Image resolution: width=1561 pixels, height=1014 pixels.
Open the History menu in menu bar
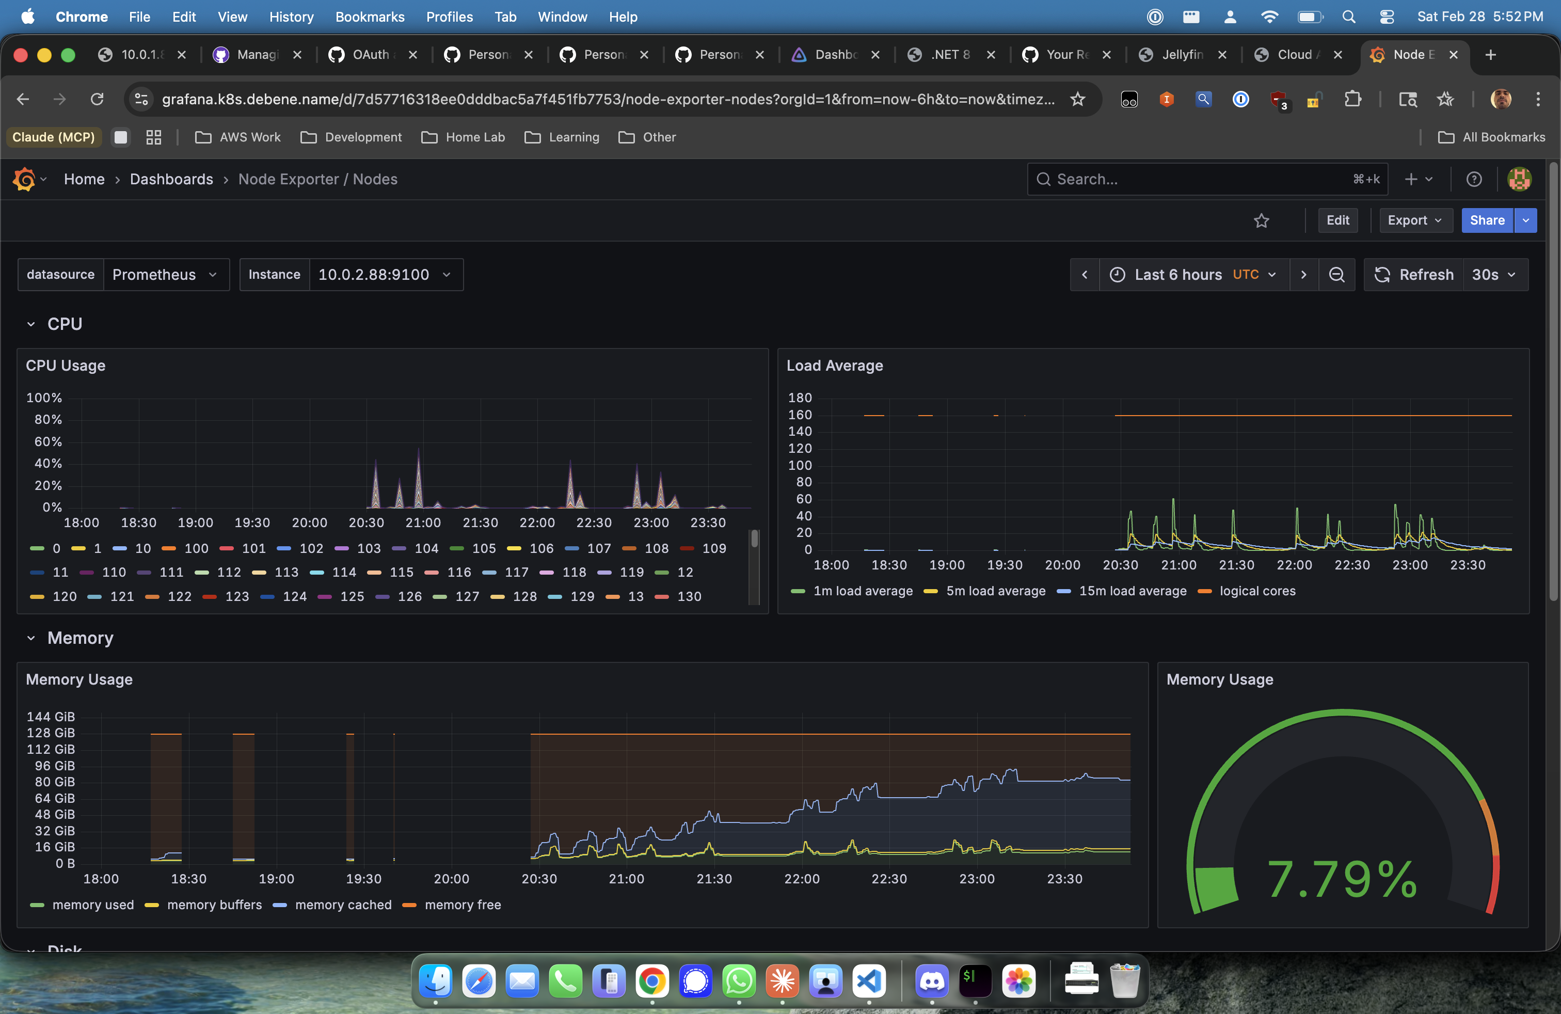coord(291,17)
